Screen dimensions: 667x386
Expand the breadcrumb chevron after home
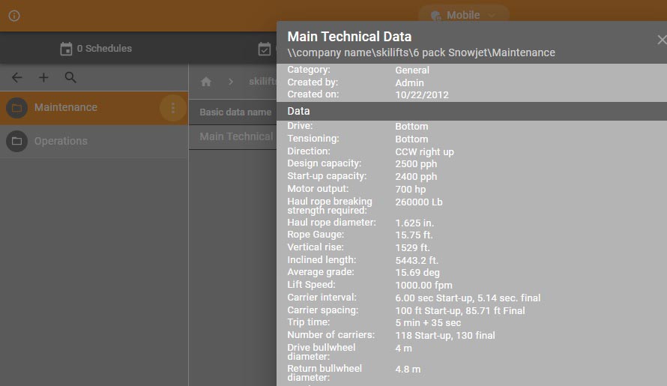pos(232,82)
